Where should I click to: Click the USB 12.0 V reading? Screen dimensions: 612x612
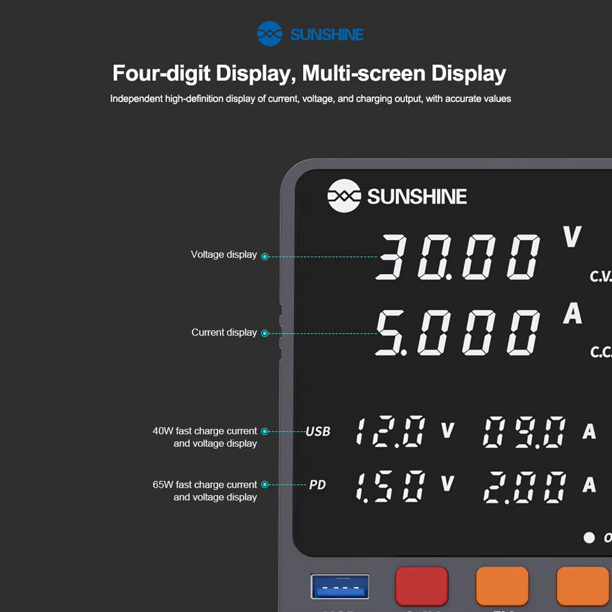pyautogui.click(x=390, y=431)
